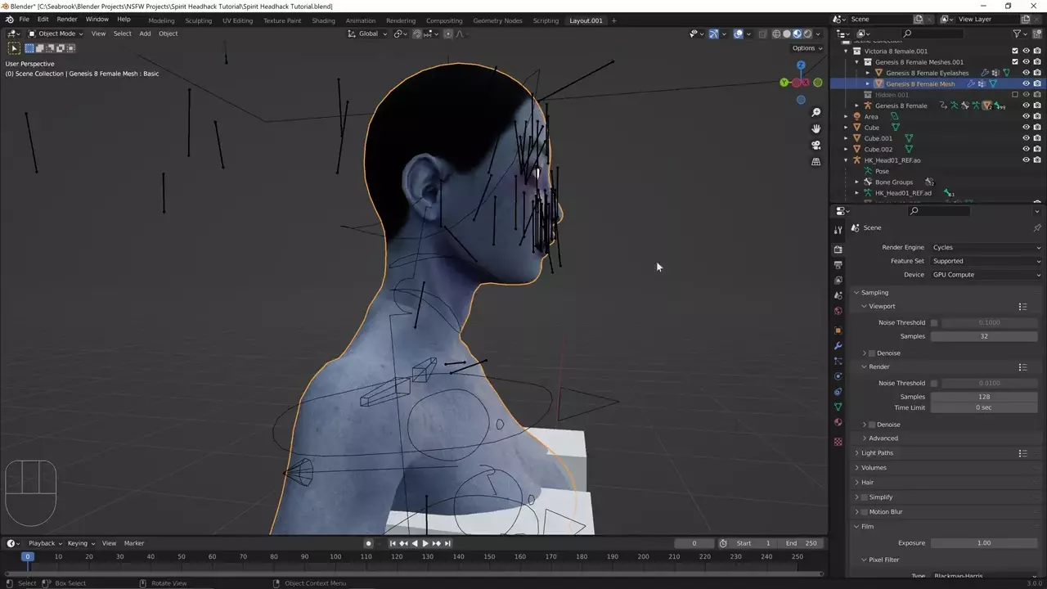Click the zoom magnifier icon in viewport
This screenshot has width=1047, height=589.
pyautogui.click(x=816, y=112)
